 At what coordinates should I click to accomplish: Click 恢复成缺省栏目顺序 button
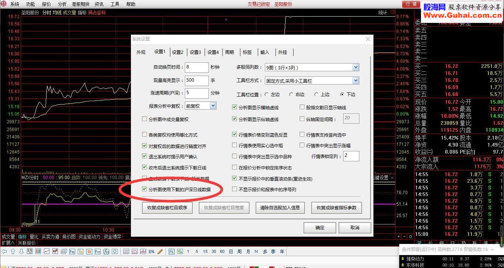click(167, 207)
